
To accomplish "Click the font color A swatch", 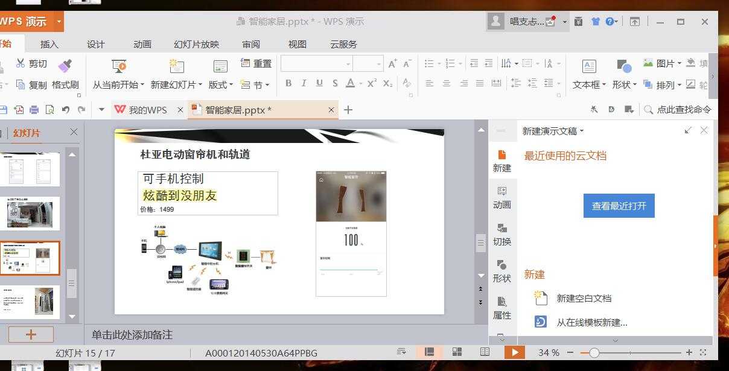I will coord(351,83).
